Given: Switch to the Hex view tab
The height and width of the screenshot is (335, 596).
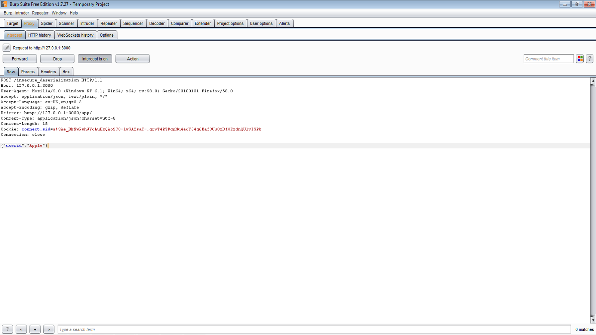Looking at the screenshot, I should pos(66,72).
